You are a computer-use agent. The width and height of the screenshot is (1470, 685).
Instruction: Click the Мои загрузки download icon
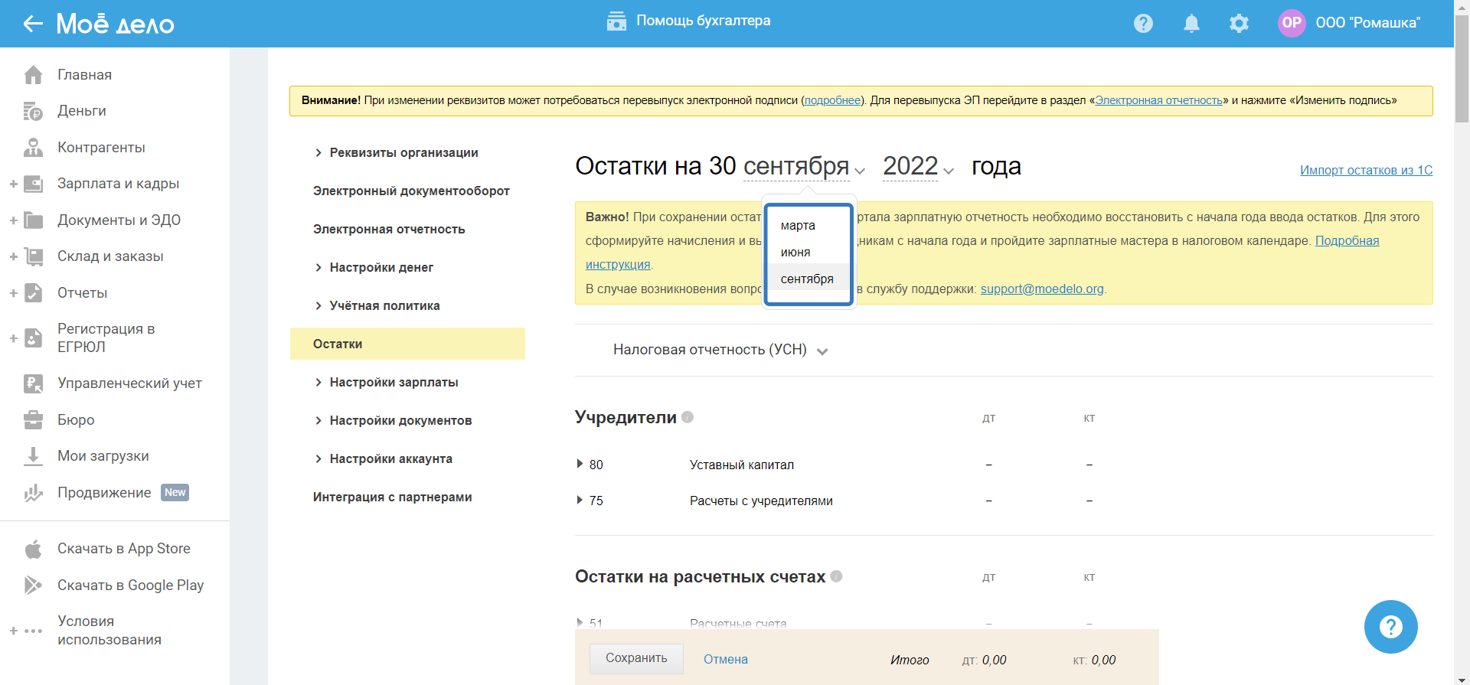(33, 456)
